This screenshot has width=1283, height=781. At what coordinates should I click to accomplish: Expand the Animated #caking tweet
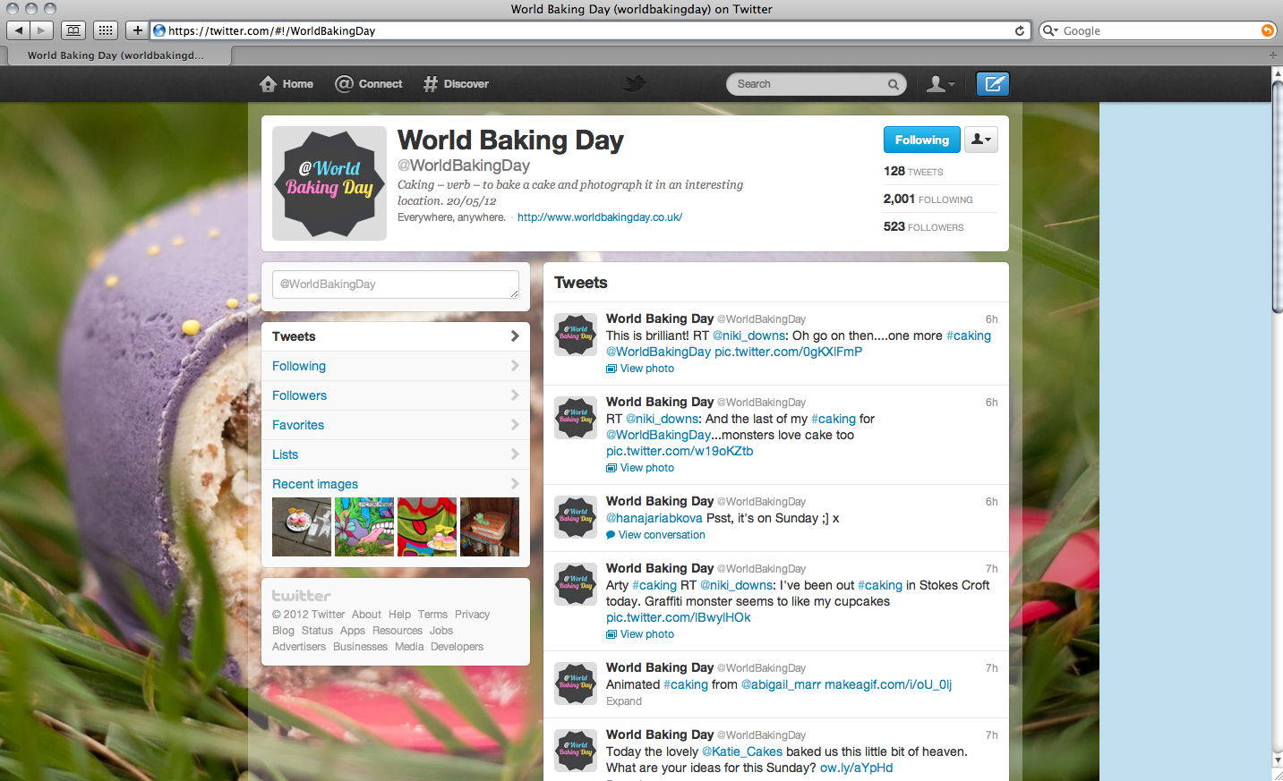pyautogui.click(x=624, y=701)
